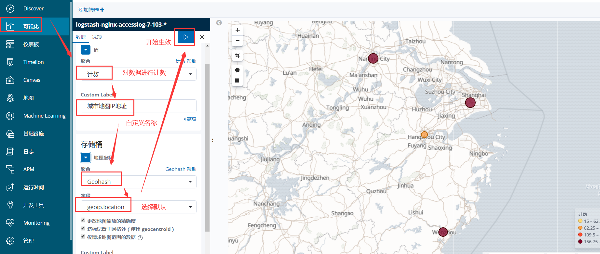The image size is (600, 254).
Task: Apply changes with the blue play button
Action: [185, 37]
